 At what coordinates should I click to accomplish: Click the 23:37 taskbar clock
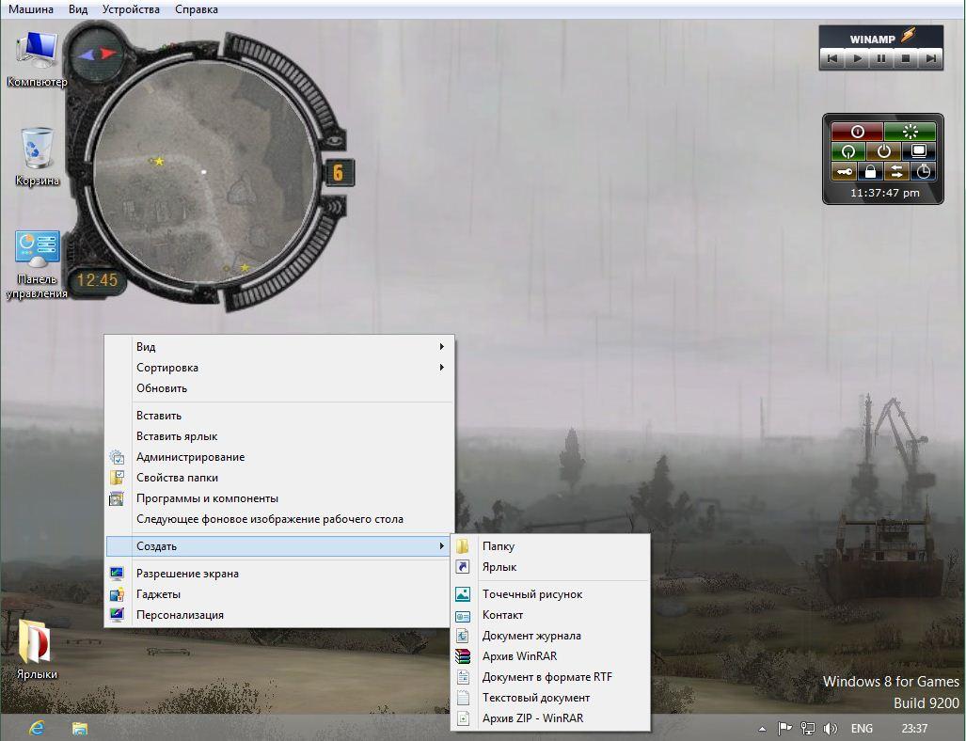[x=915, y=729]
